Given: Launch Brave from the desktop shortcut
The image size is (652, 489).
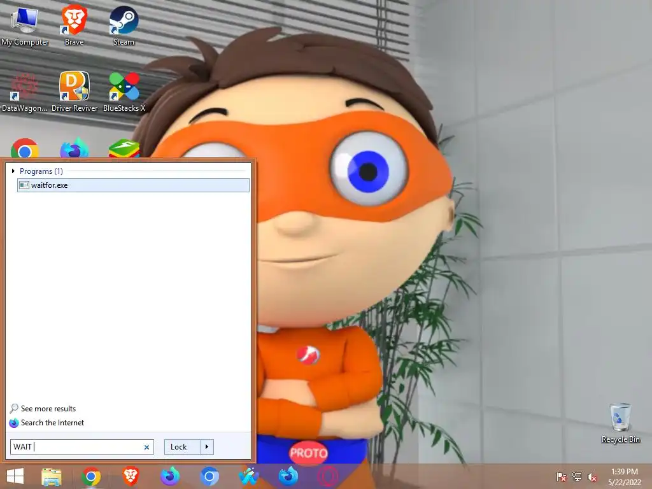Looking at the screenshot, I should [74, 25].
